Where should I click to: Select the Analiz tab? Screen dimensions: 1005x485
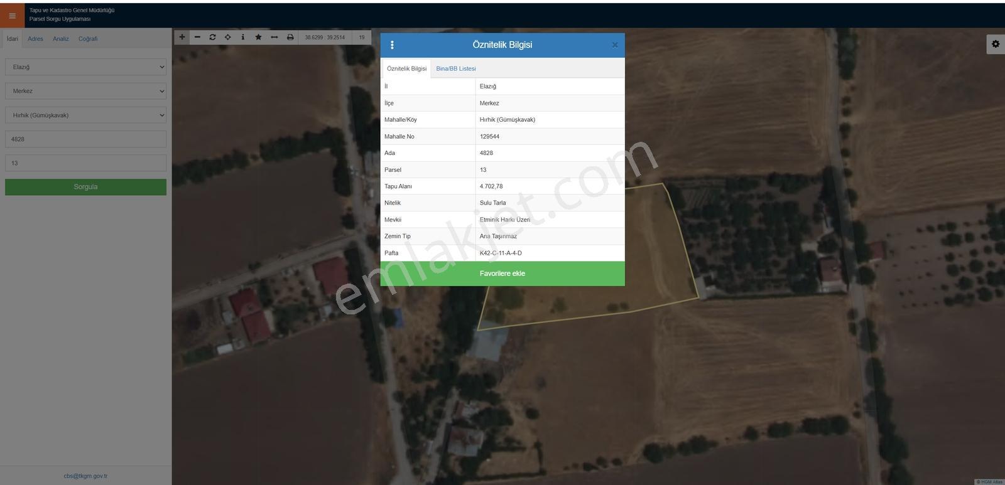click(x=61, y=39)
